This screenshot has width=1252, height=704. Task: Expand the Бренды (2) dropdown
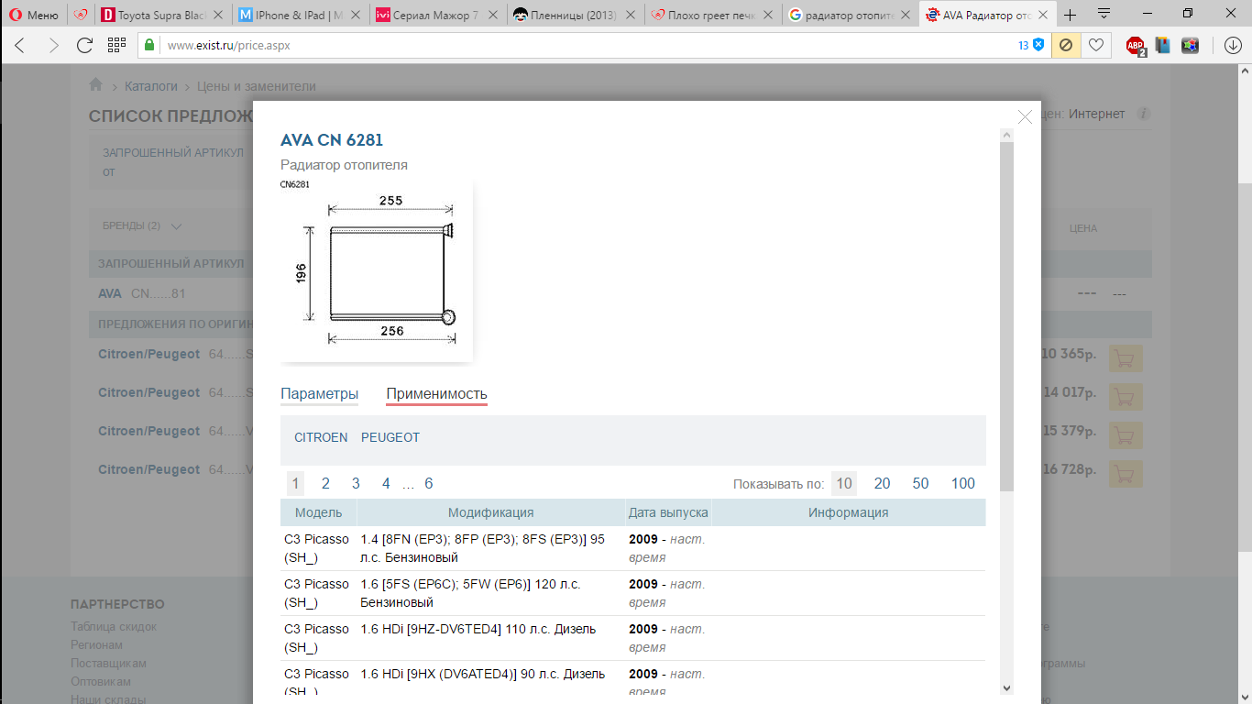(x=142, y=225)
